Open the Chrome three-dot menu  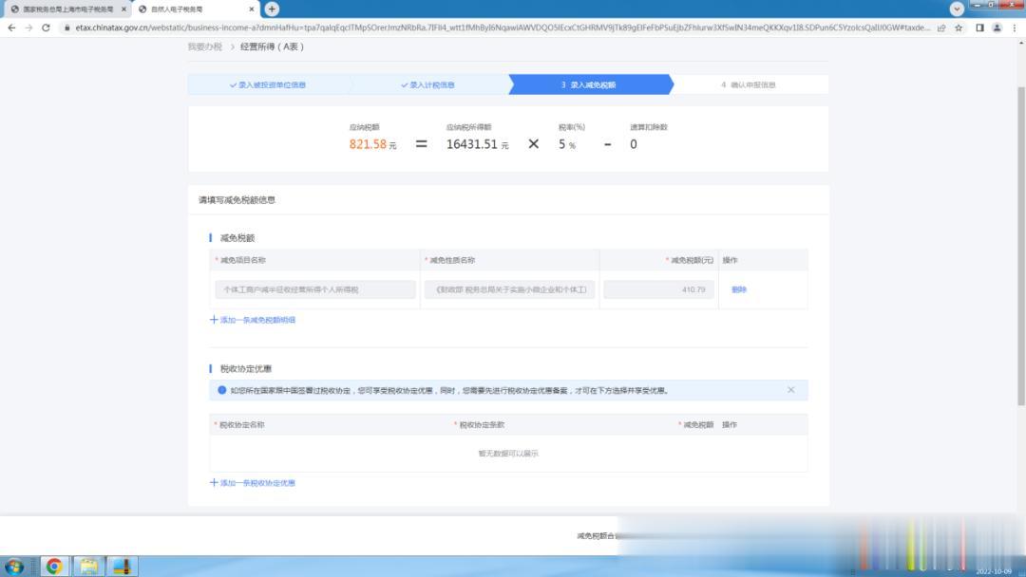pyautogui.click(x=1015, y=28)
